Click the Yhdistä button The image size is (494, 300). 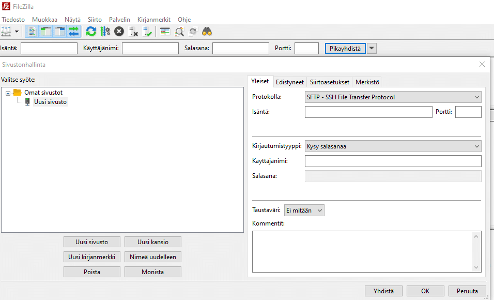point(383,291)
